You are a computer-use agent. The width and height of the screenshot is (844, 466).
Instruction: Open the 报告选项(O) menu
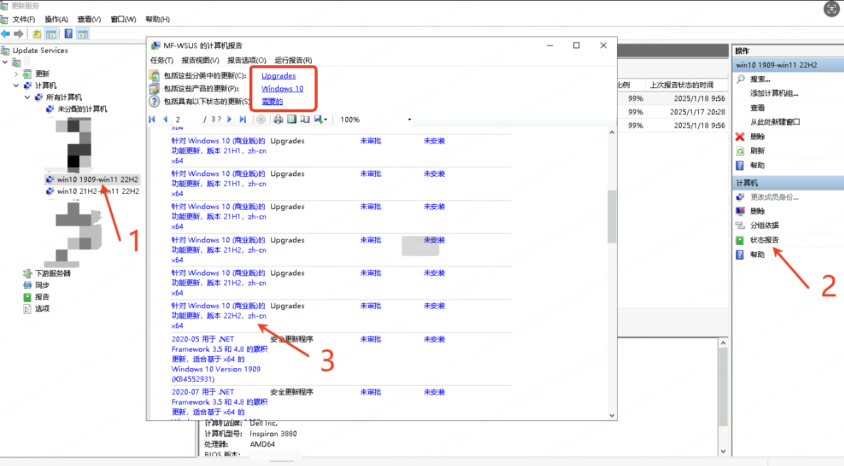pos(247,61)
